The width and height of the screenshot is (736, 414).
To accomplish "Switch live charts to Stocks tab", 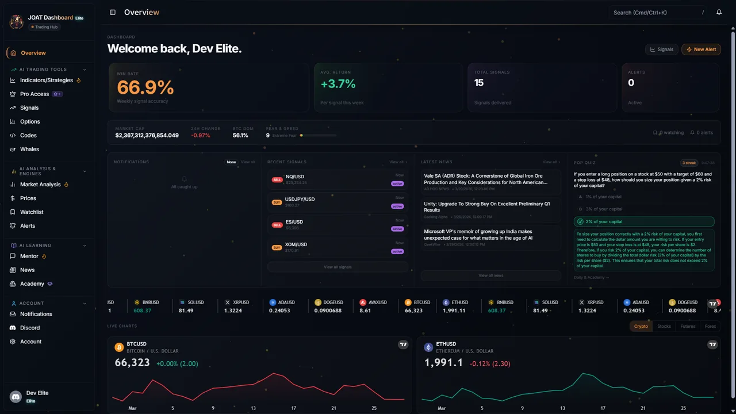I will (x=664, y=326).
